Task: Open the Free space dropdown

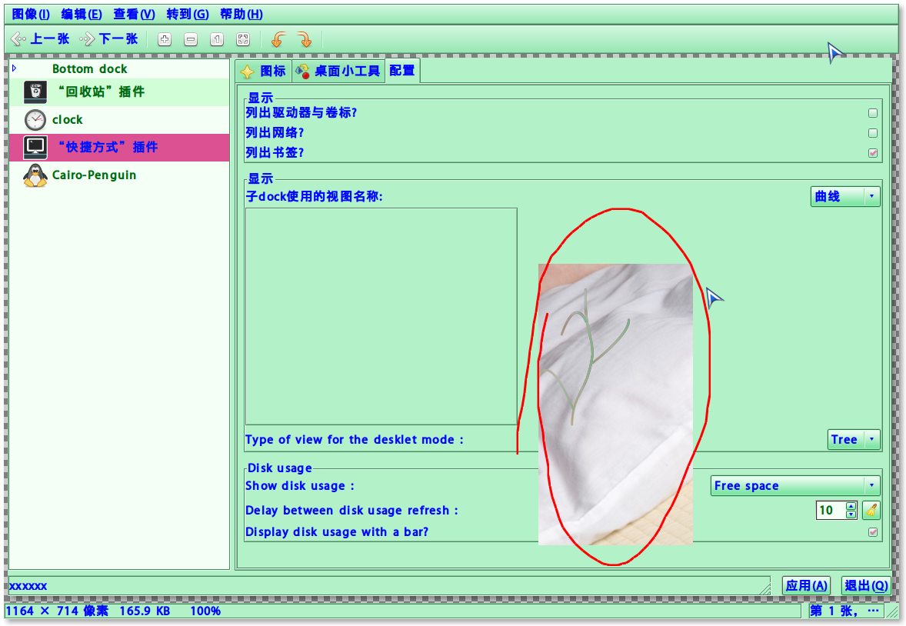Action: click(x=795, y=485)
